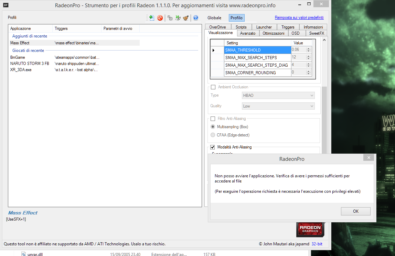
Task: Select the SMAA_MAX_SEARCH_STEPS_DIAG setting cell
Action: (257, 65)
